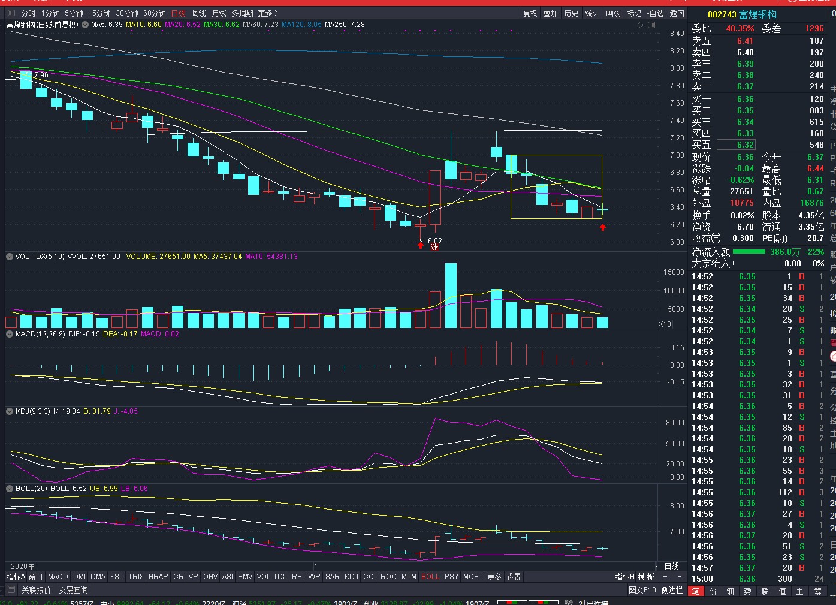Open the 画线 drawing tools

[x=613, y=13]
